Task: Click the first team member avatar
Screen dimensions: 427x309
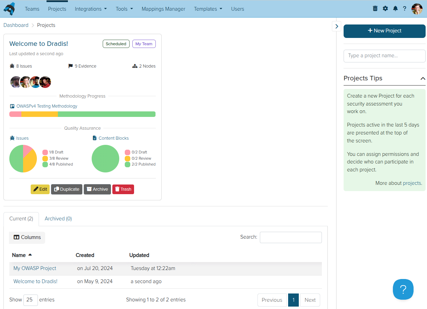Action: (16, 82)
